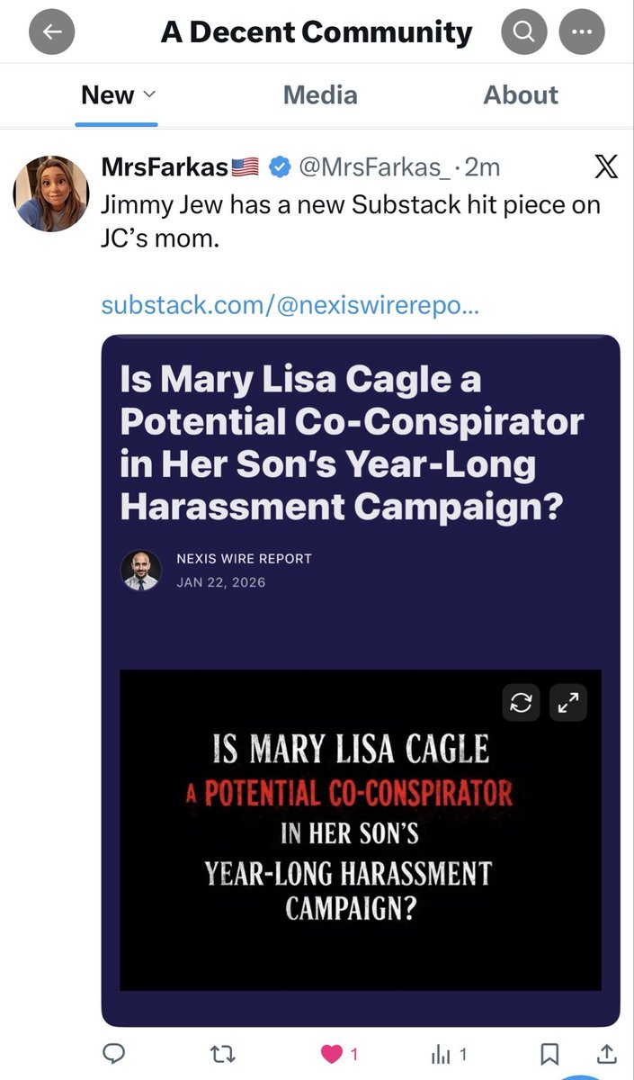Open search in A Decent Community

point(522,34)
